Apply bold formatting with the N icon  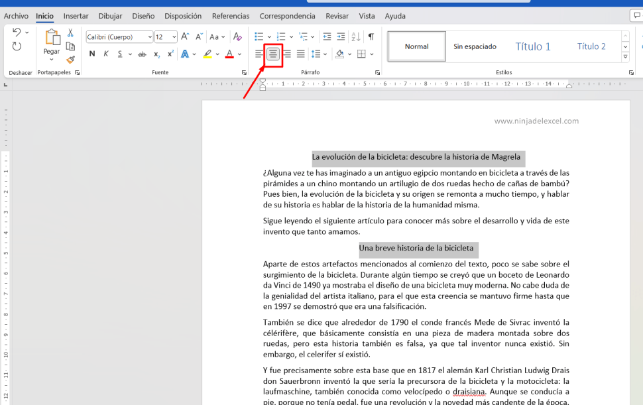tap(91, 53)
